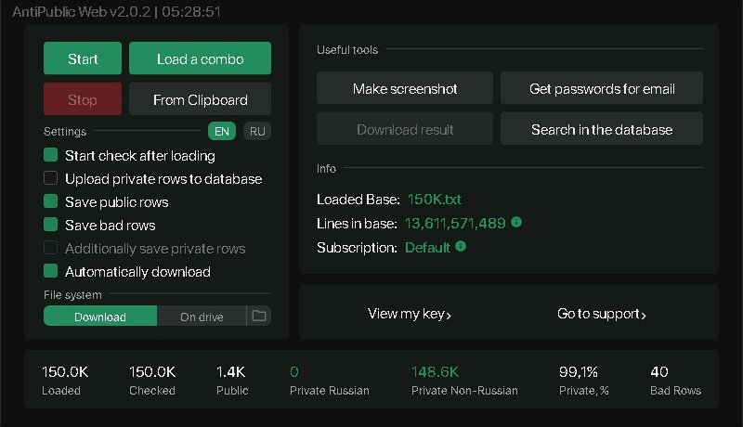Select the EN language option
Viewport: 743px width, 427px height.
222,132
